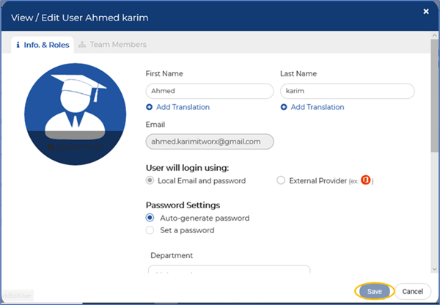This screenshot has height=305, width=440.
Task: Close the View / Edit User dialog
Action: point(426,11)
